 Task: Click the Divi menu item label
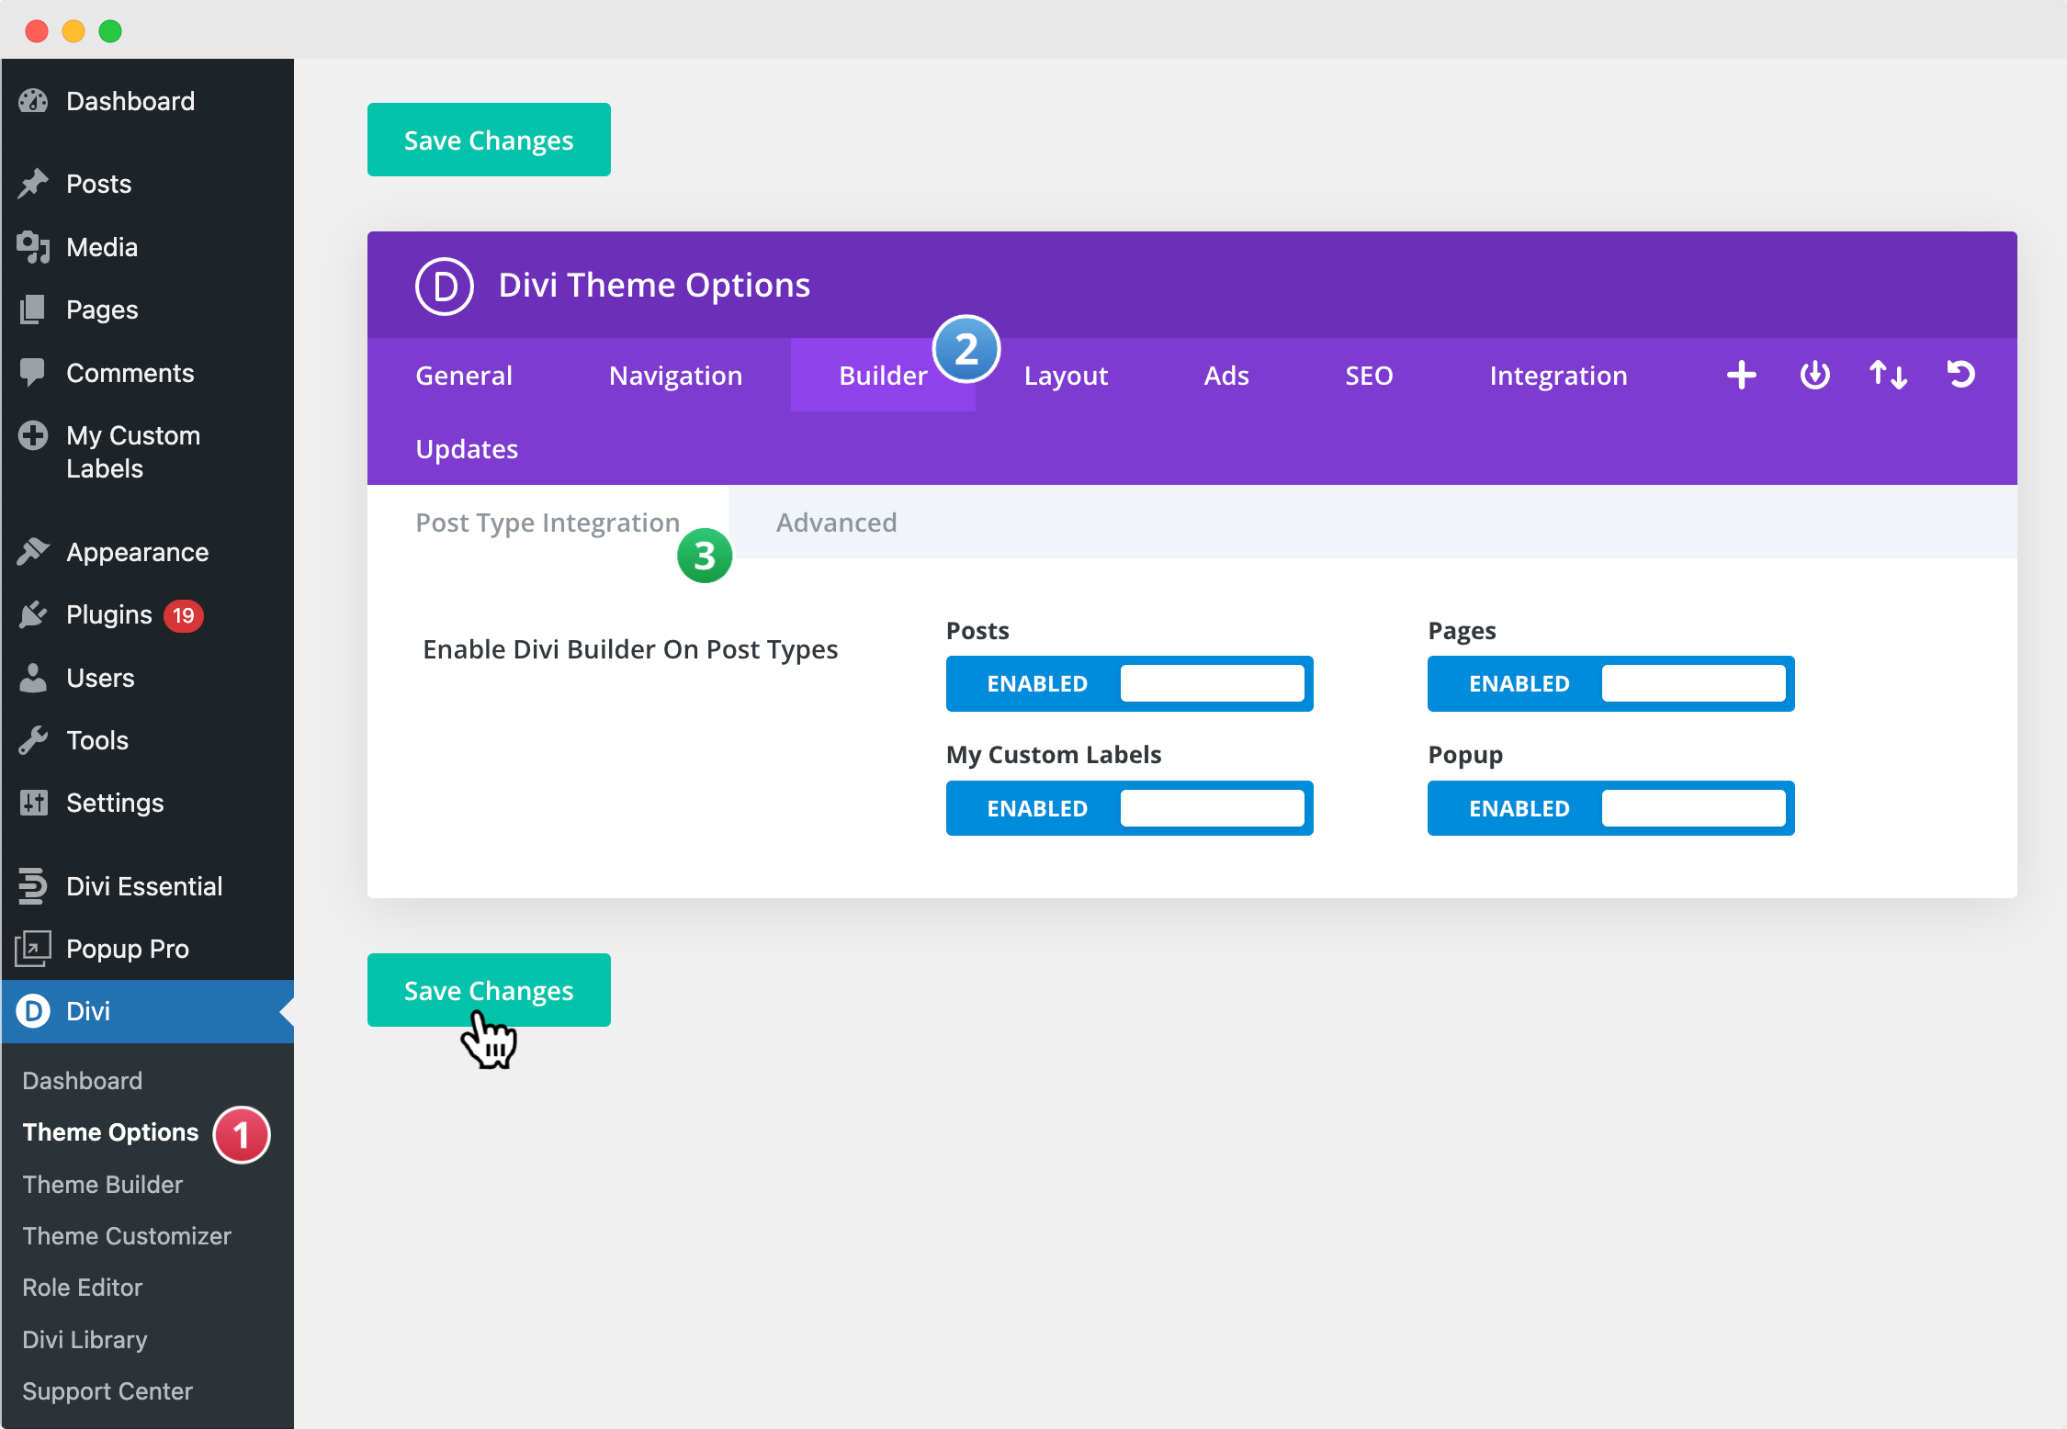pyautogui.click(x=88, y=1011)
